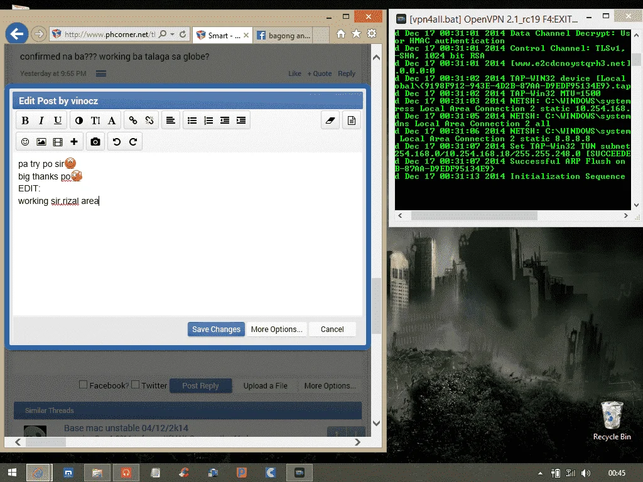
Task: Toggle bold formatting in post editor
Action: tap(25, 120)
